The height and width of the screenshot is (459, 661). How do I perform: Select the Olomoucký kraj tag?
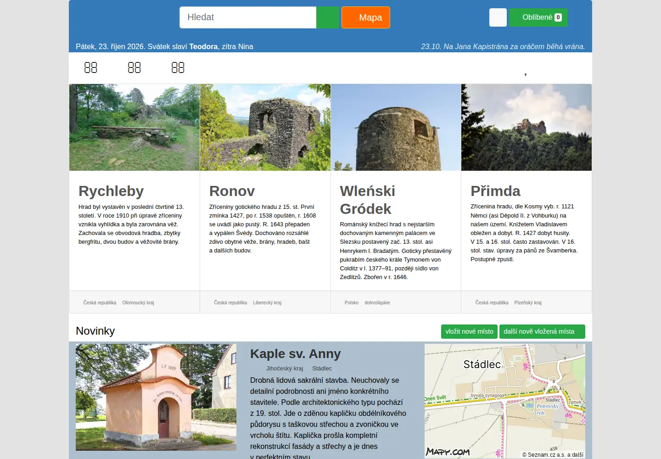coord(138,302)
